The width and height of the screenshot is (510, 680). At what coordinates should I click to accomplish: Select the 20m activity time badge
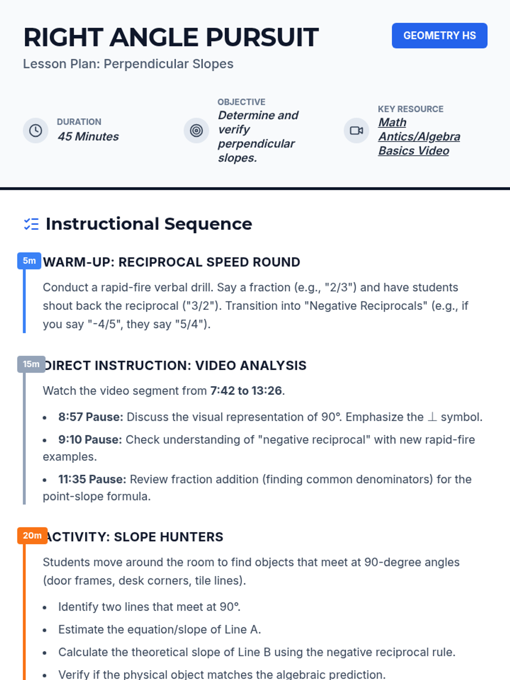pos(32,535)
